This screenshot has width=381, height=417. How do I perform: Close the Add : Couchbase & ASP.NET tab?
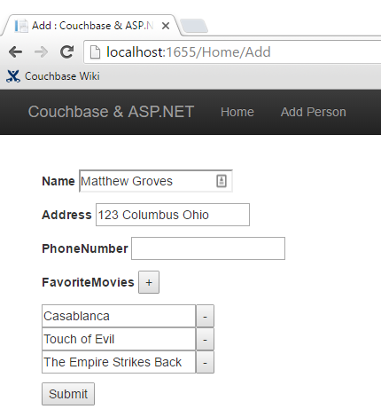[x=166, y=26]
